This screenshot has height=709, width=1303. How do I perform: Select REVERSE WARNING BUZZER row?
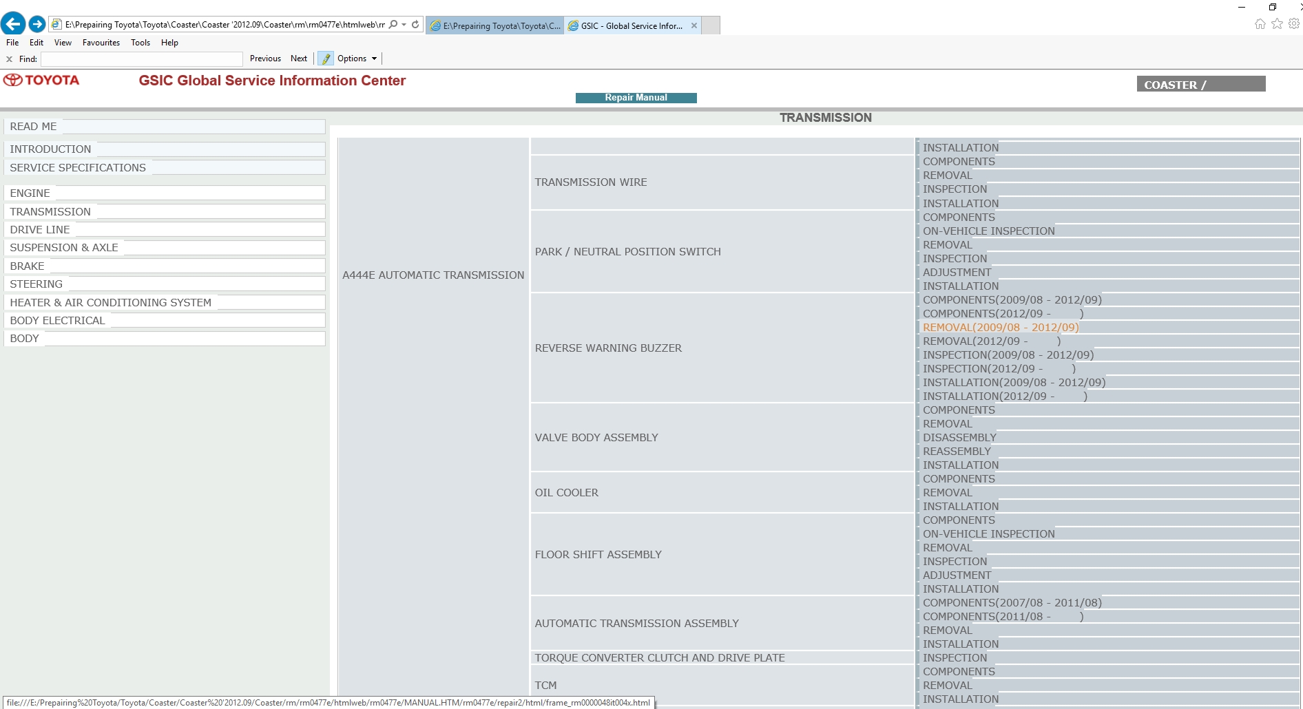[722, 348]
